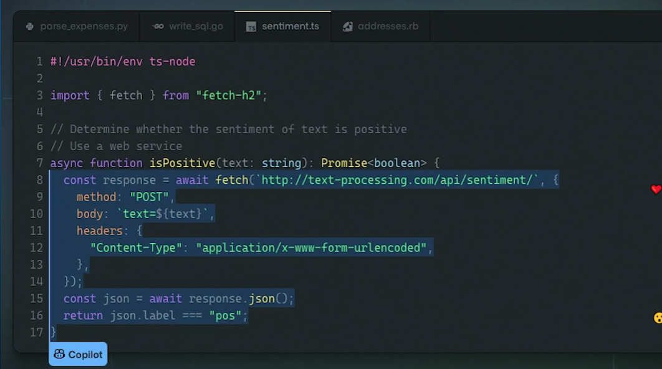The height and width of the screenshot is (369, 662).
Task: Click the body template `text=${text}`
Action: pyautogui.click(x=163, y=214)
